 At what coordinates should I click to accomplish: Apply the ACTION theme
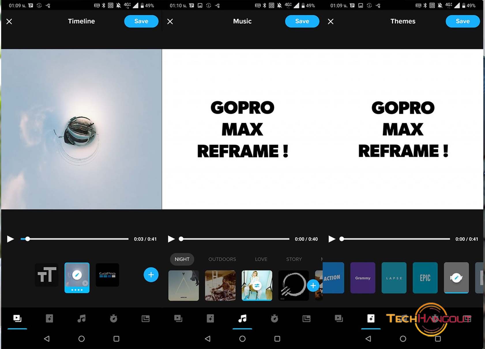click(x=333, y=278)
